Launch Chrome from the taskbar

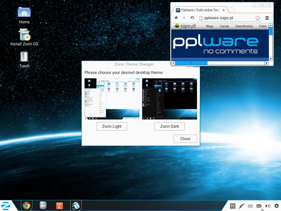pos(26,205)
